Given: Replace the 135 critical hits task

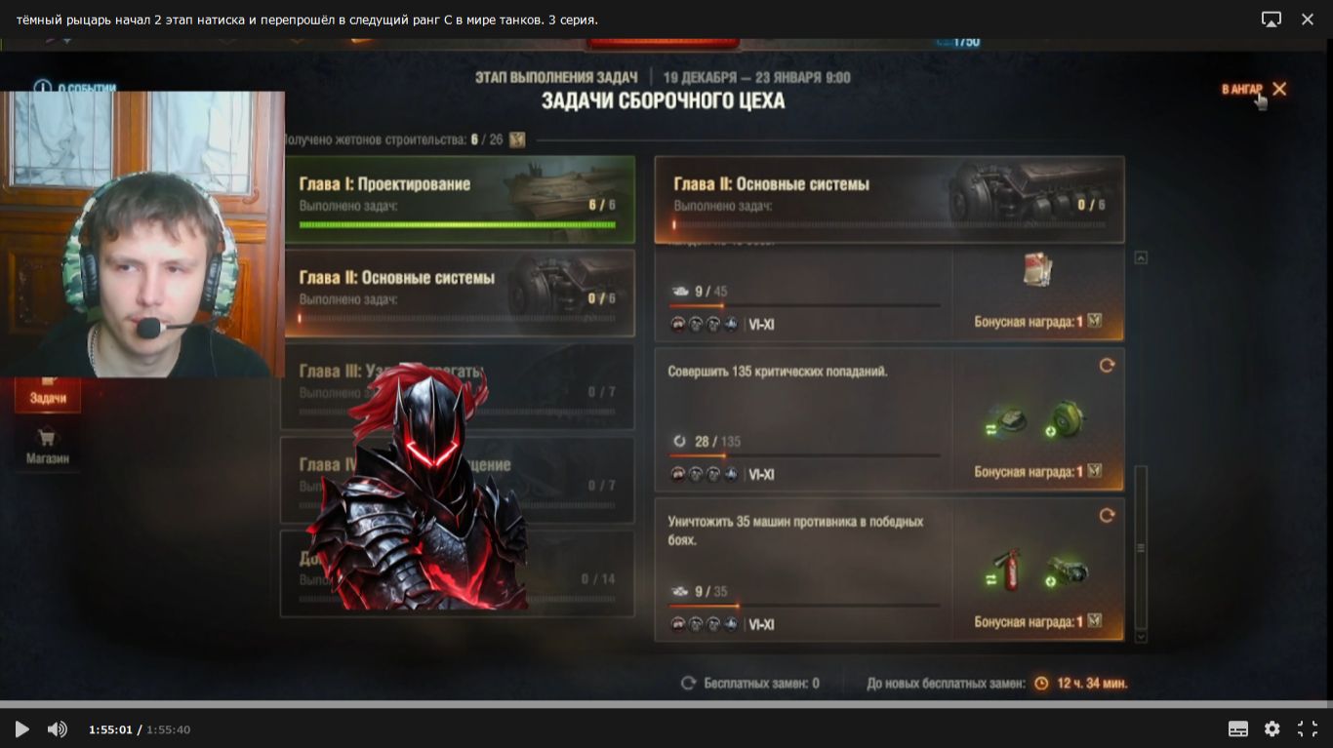Looking at the screenshot, I should click(x=1107, y=365).
